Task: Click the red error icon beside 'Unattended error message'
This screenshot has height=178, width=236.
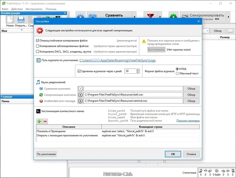Action: (x=41, y=101)
